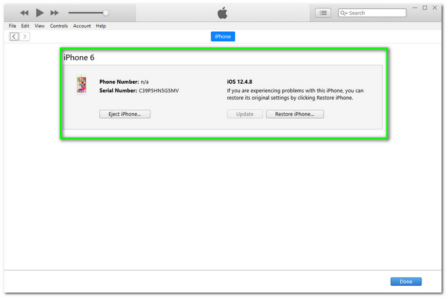Go forward with the right arrow button
The image size is (446, 297).
click(25, 36)
